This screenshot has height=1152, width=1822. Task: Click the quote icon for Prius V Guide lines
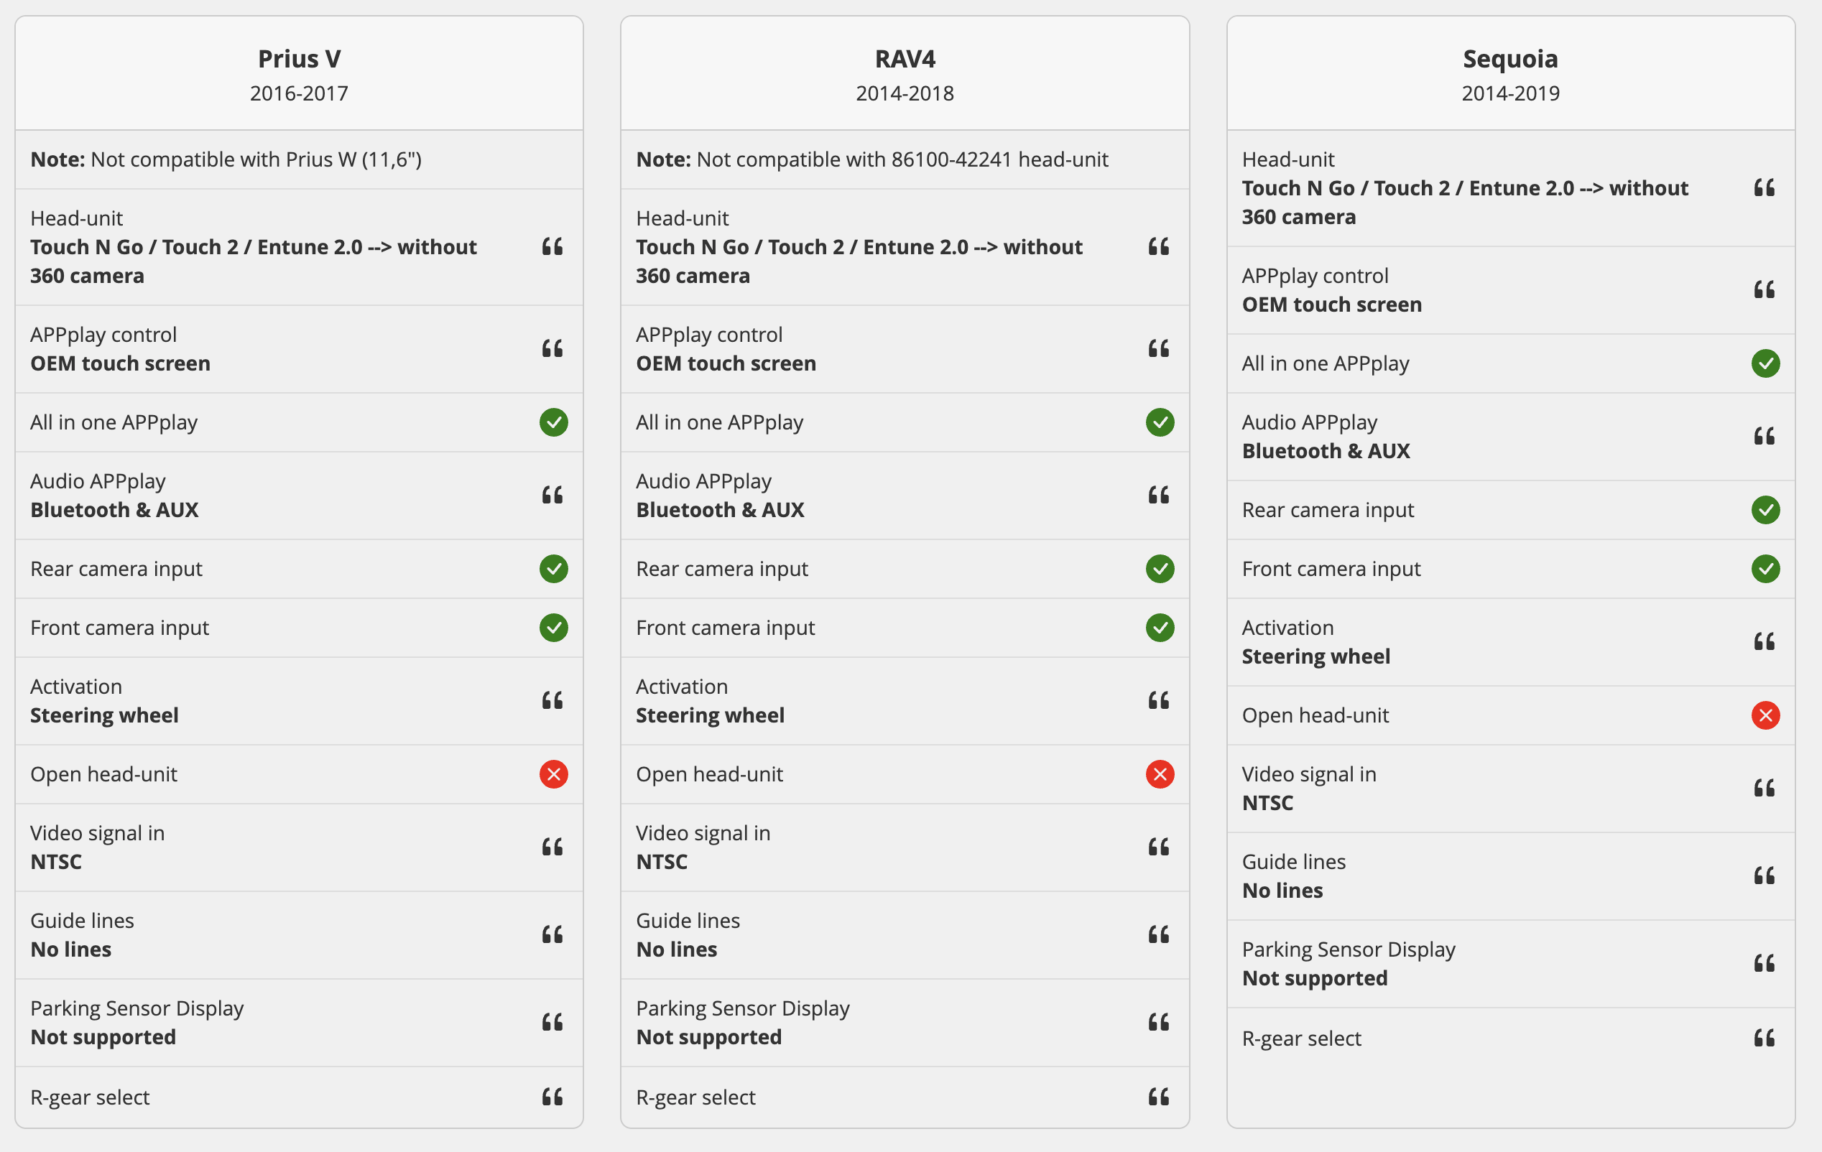click(x=552, y=935)
